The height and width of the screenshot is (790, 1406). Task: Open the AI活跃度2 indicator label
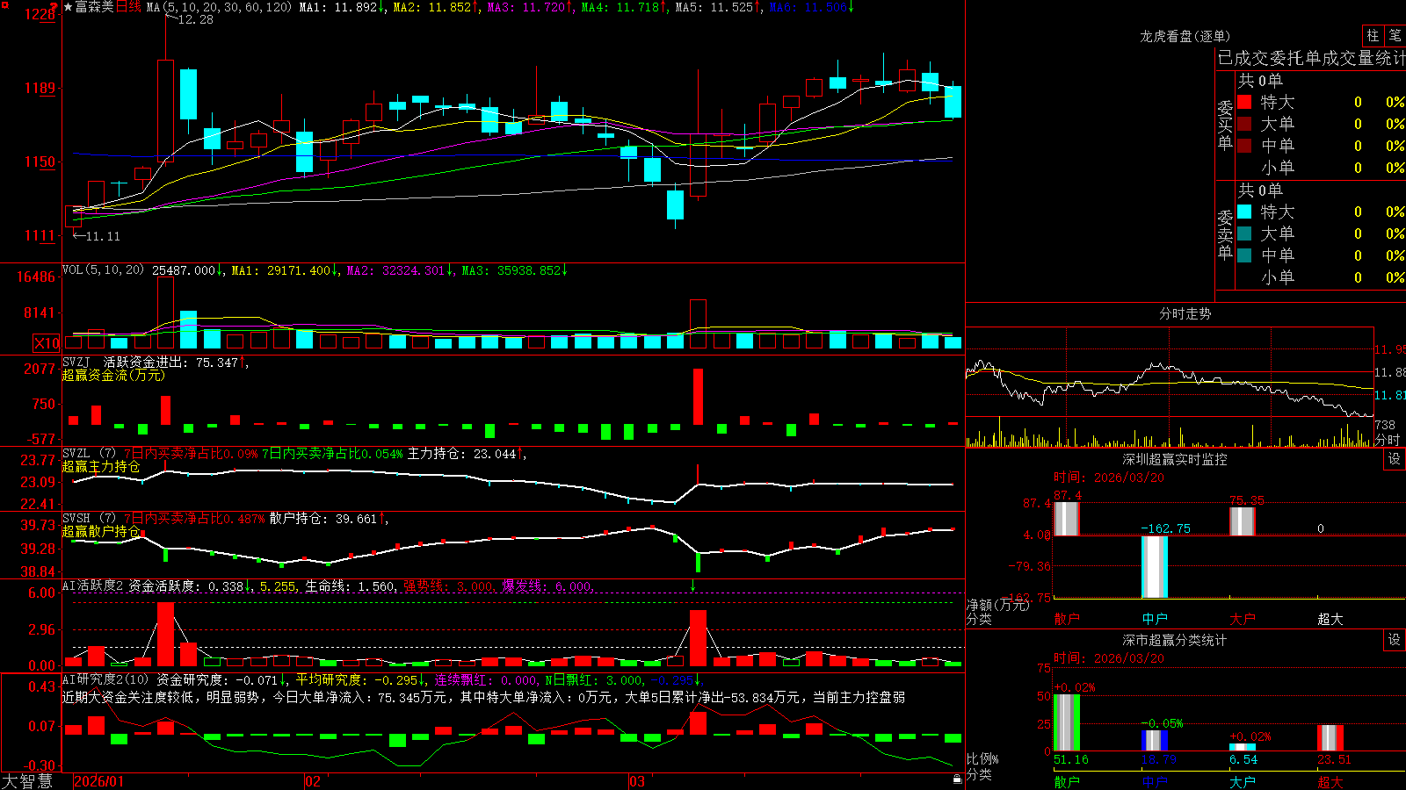click(x=93, y=585)
